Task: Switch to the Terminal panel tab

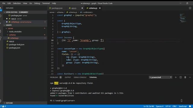Action: point(93,77)
